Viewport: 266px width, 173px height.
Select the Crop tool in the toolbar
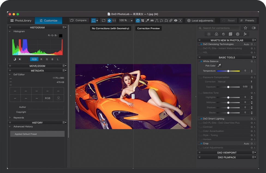(143, 20)
